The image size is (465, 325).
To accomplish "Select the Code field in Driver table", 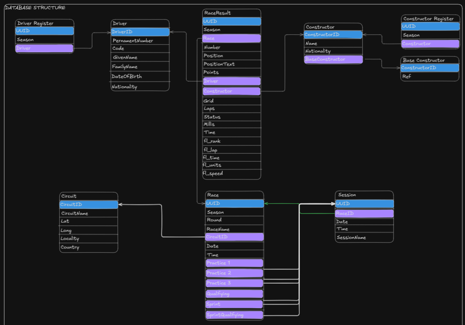I will (x=140, y=49).
